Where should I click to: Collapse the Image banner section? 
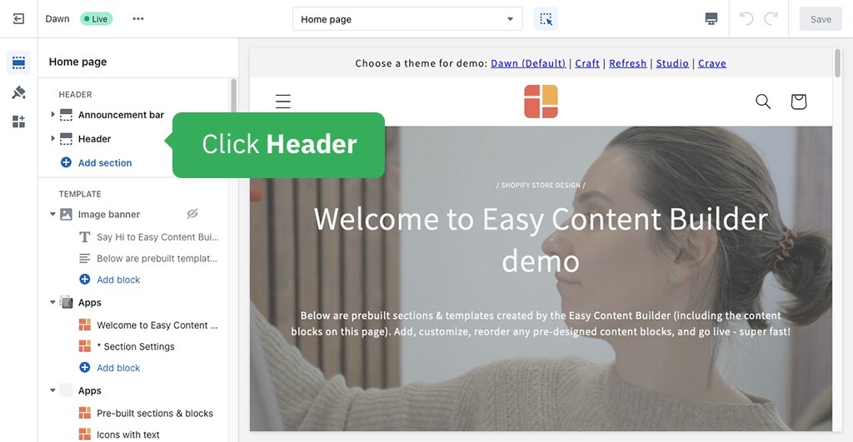click(52, 214)
